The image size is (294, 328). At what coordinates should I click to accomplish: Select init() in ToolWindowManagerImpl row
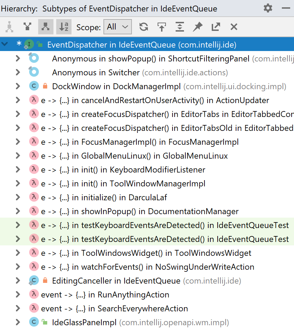(x=147, y=183)
